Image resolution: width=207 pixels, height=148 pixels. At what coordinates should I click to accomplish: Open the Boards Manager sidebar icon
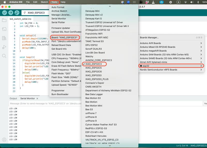point(4,29)
